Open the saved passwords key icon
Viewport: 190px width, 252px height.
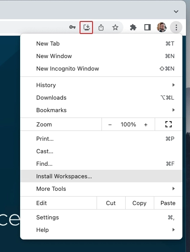tap(72, 27)
